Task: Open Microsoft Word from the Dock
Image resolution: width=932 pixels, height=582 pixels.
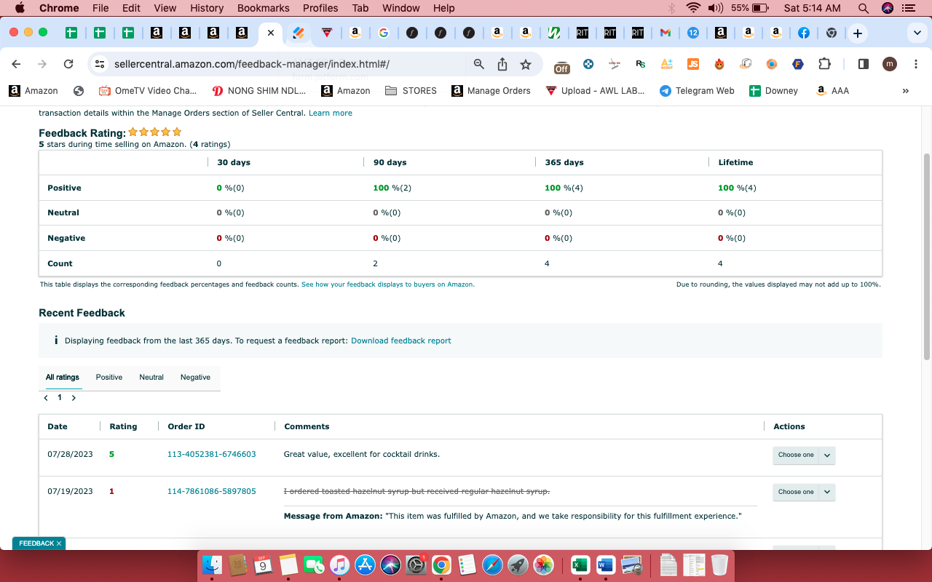Action: (605, 565)
